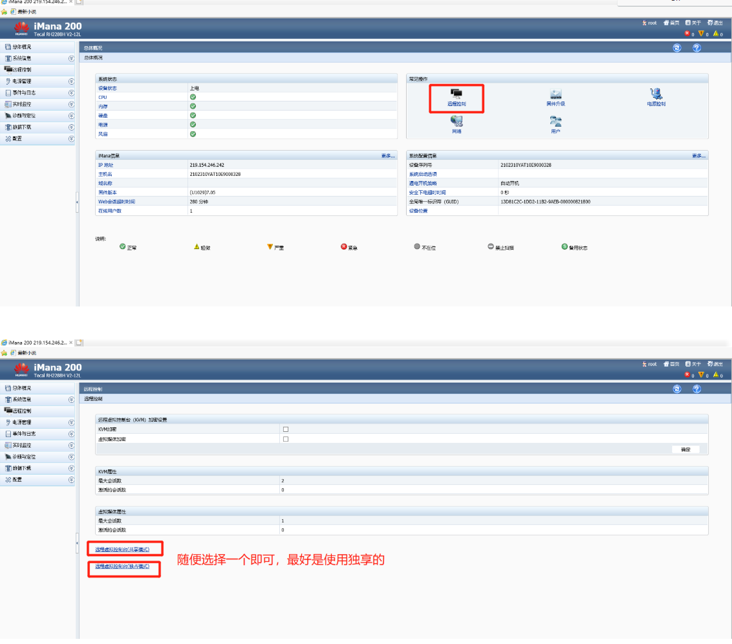Screen dimensions: 732x644
Task: Click the critical alarm red icon above 总体概况 page
Action: (x=687, y=34)
